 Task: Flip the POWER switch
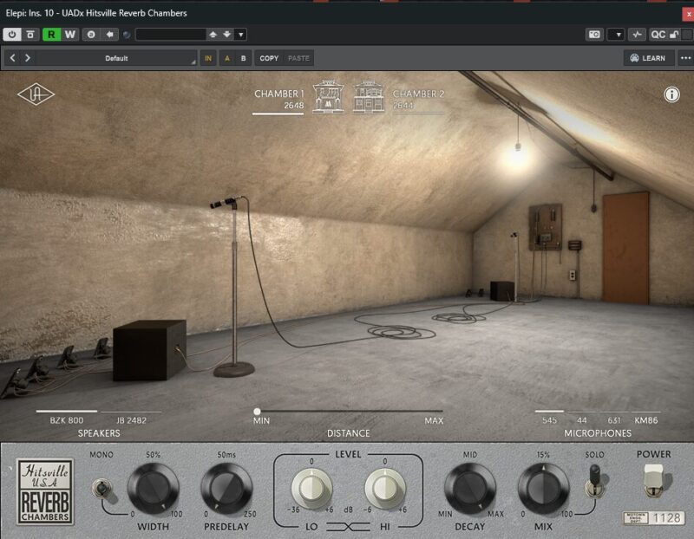pos(654,480)
